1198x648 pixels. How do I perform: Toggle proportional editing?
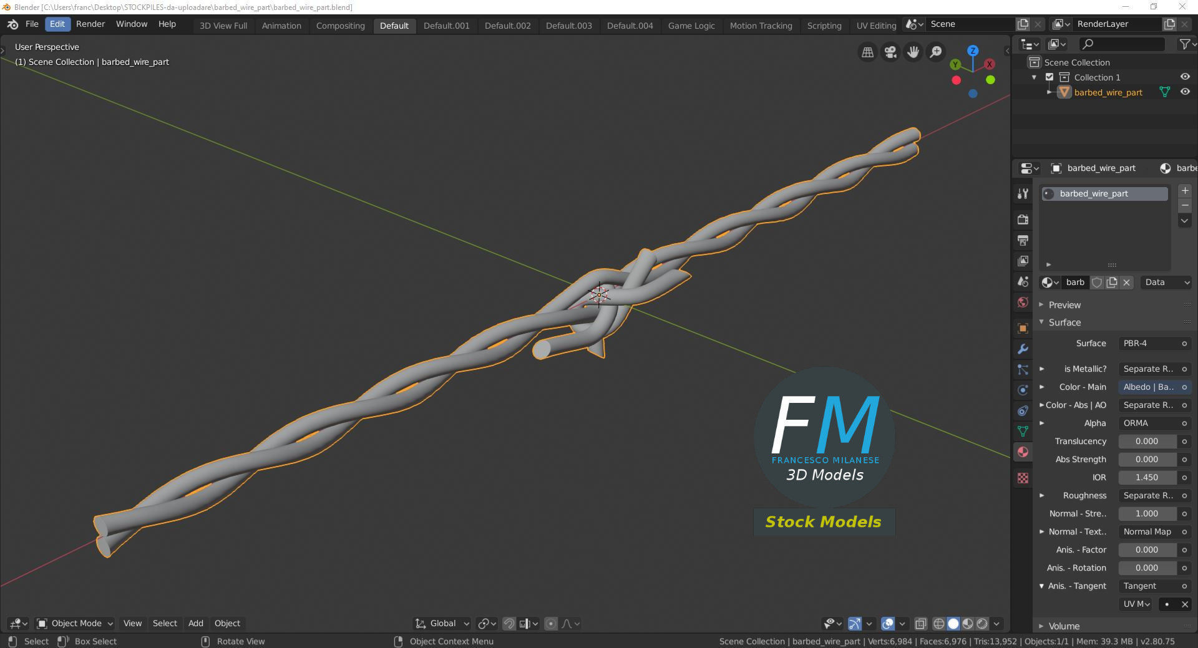[551, 624]
